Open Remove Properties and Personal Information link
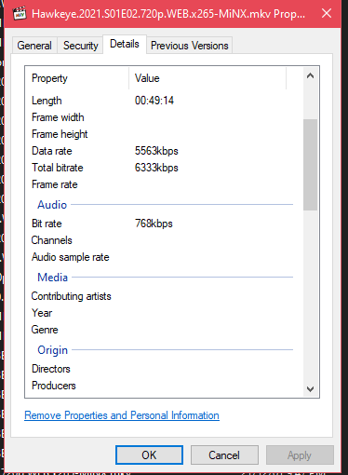The height and width of the screenshot is (475, 348). 122,415
